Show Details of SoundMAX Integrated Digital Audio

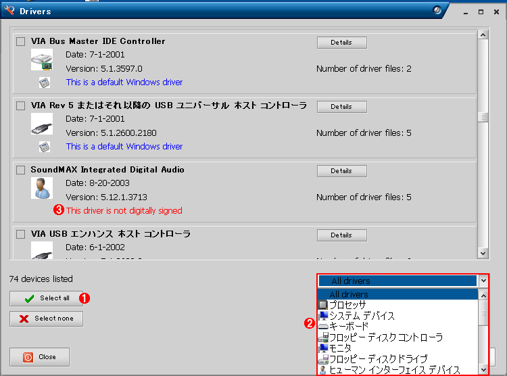tap(342, 171)
